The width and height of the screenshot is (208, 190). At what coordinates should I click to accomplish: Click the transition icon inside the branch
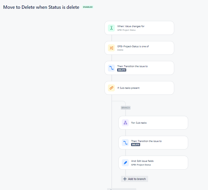(125, 143)
